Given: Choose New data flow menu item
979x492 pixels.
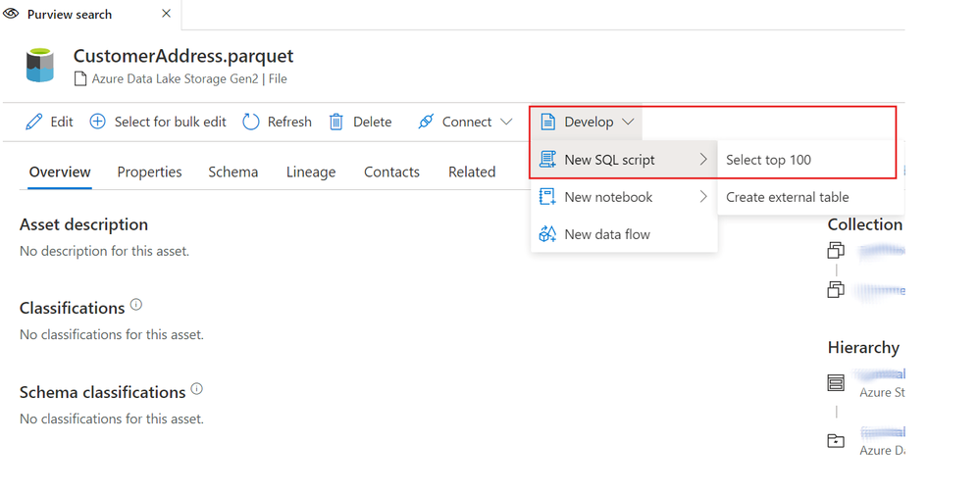Looking at the screenshot, I should click(x=624, y=234).
